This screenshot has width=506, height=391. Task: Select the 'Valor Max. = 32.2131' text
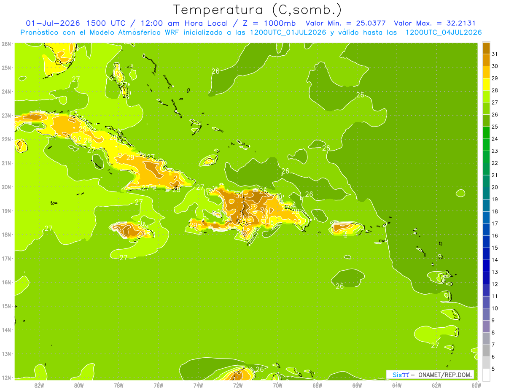click(434, 23)
